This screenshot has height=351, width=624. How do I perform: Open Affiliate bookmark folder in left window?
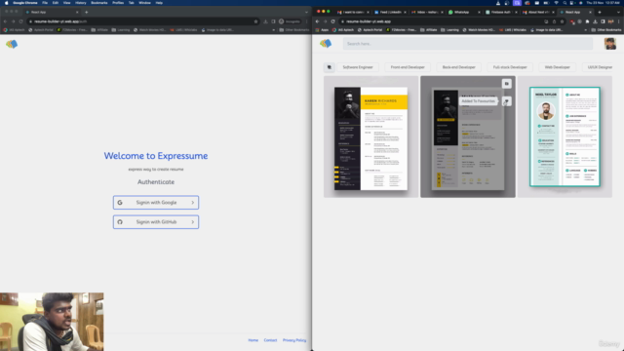(x=99, y=30)
